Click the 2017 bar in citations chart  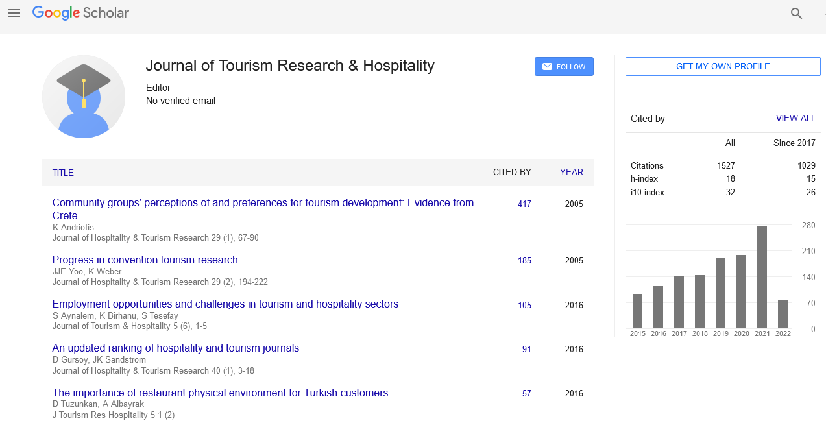679,302
